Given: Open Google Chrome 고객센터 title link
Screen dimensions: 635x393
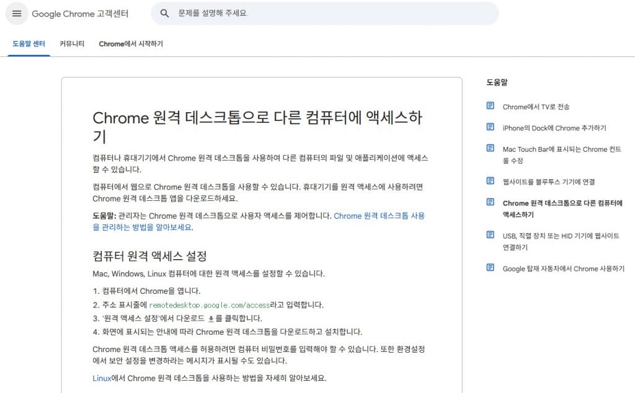Looking at the screenshot, I should coord(80,14).
